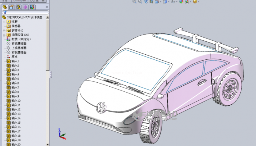
Task: Click the feature tree filter field
Action: [x=26, y=12]
